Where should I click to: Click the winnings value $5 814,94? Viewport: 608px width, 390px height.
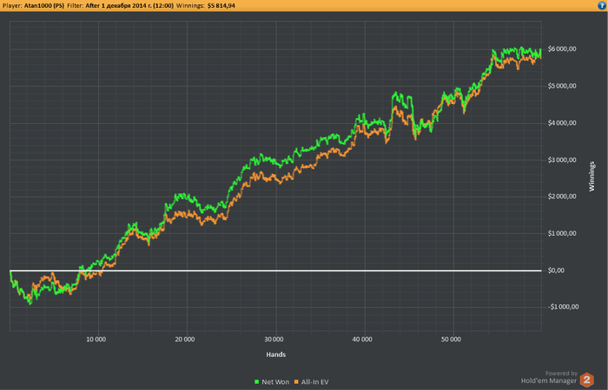click(x=221, y=6)
